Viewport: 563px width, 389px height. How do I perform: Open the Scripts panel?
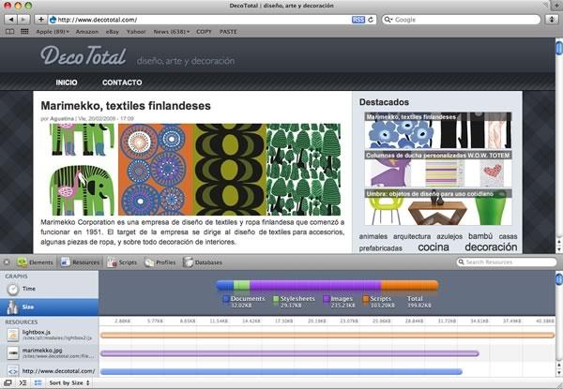122,262
